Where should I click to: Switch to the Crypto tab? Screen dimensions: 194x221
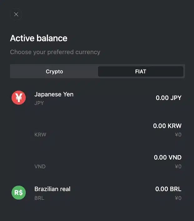tap(54, 72)
